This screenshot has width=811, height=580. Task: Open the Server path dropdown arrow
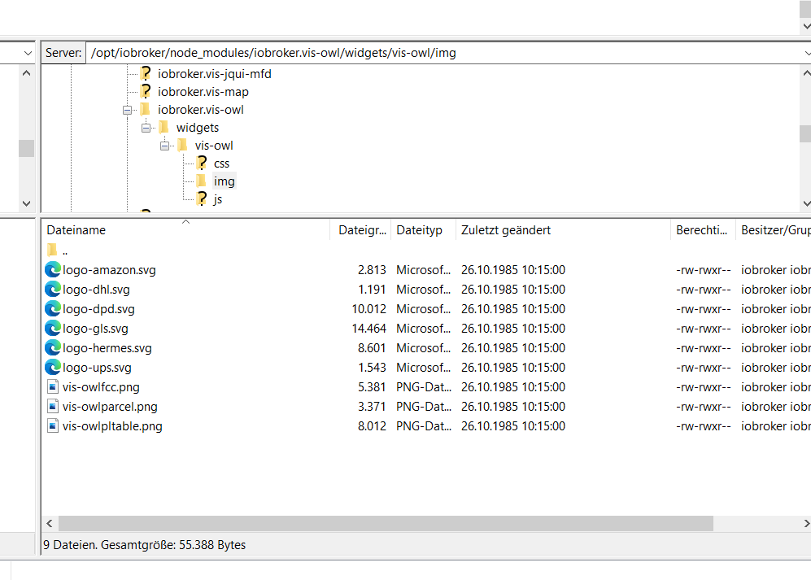tap(804, 54)
